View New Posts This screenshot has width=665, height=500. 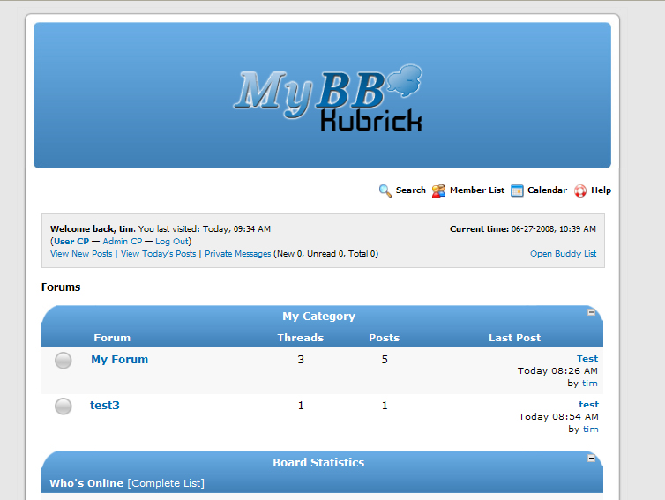click(81, 254)
